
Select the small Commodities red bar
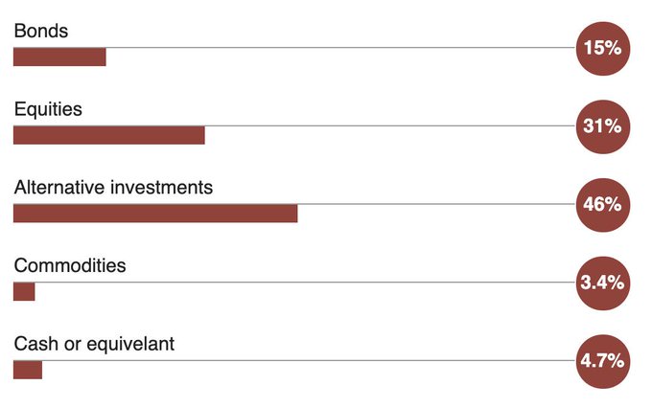coord(24,292)
